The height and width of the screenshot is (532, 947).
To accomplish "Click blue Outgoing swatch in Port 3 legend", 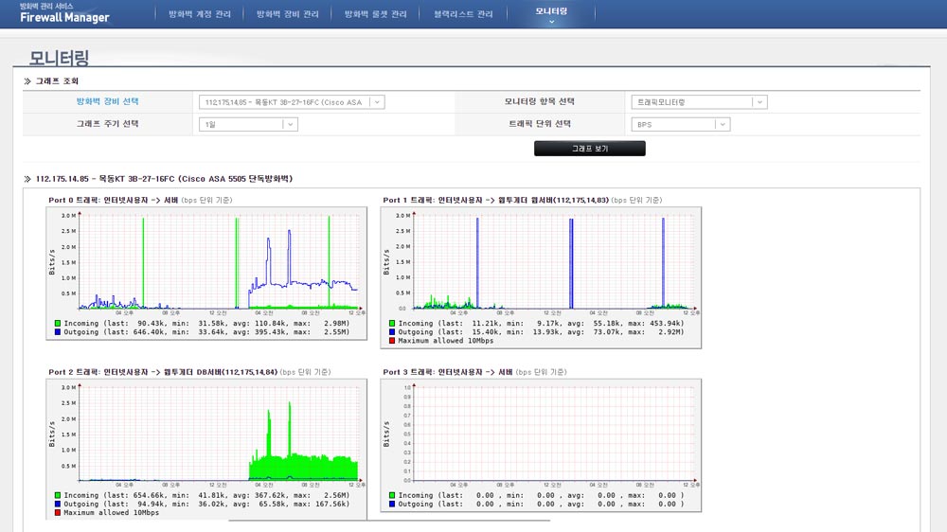I will [392, 504].
